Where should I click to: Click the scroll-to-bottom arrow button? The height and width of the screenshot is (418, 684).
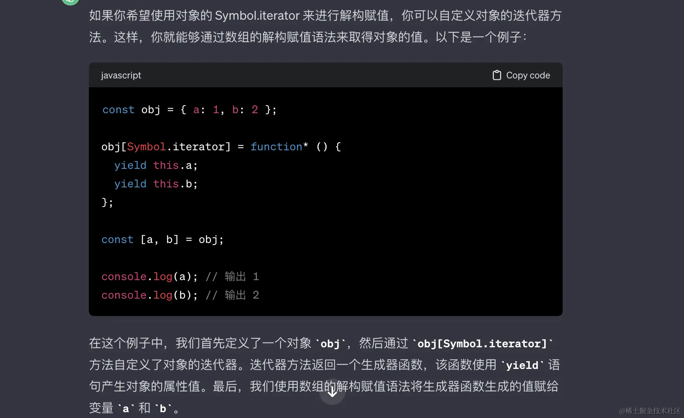(x=332, y=392)
